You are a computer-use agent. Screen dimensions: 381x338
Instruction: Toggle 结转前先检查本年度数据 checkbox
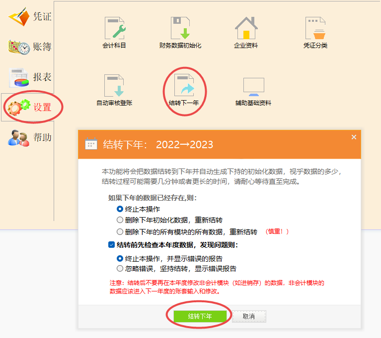click(111, 245)
